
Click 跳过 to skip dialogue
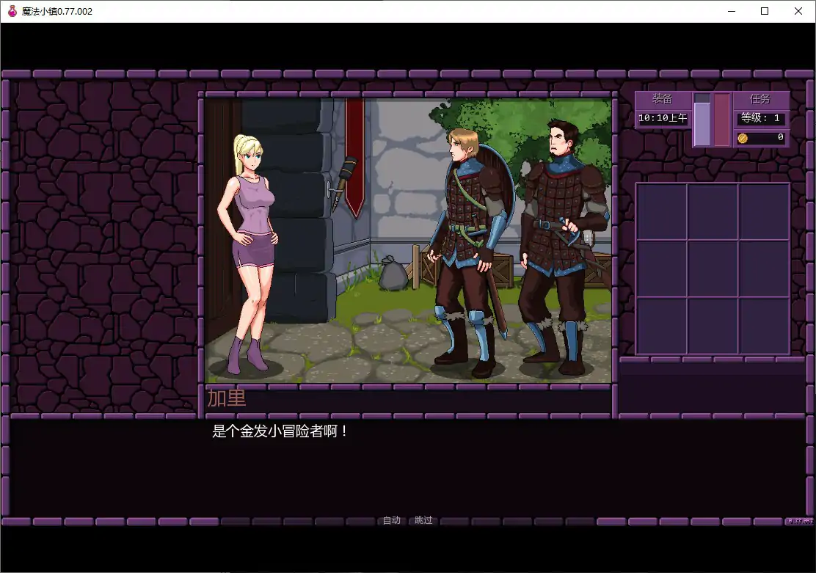point(423,520)
